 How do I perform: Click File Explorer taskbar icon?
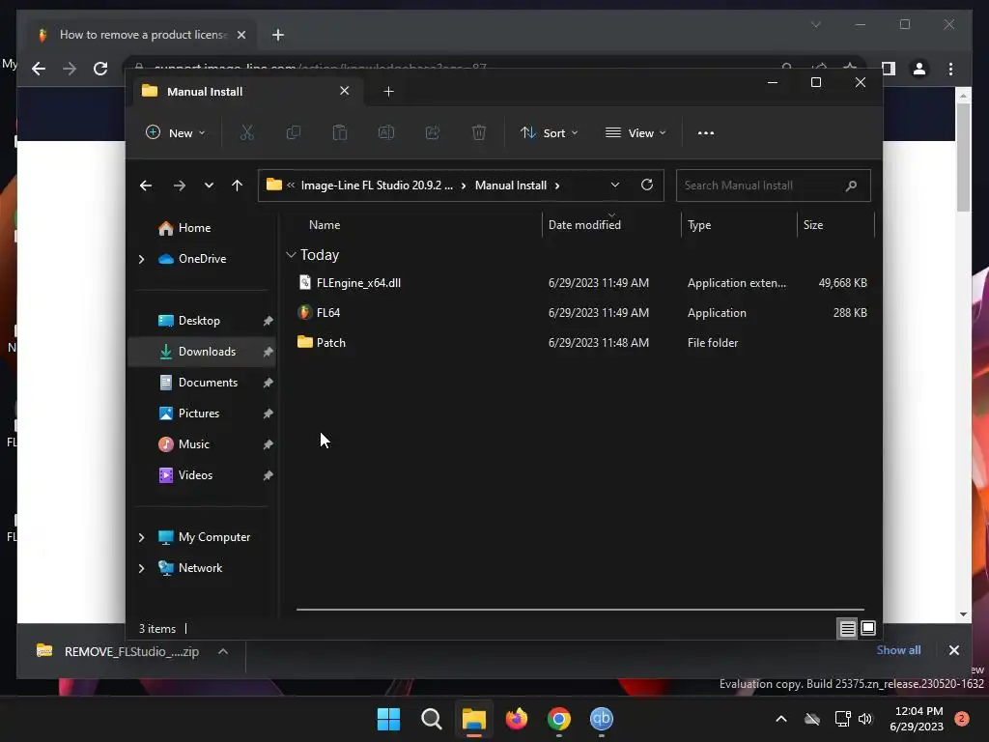point(473,719)
